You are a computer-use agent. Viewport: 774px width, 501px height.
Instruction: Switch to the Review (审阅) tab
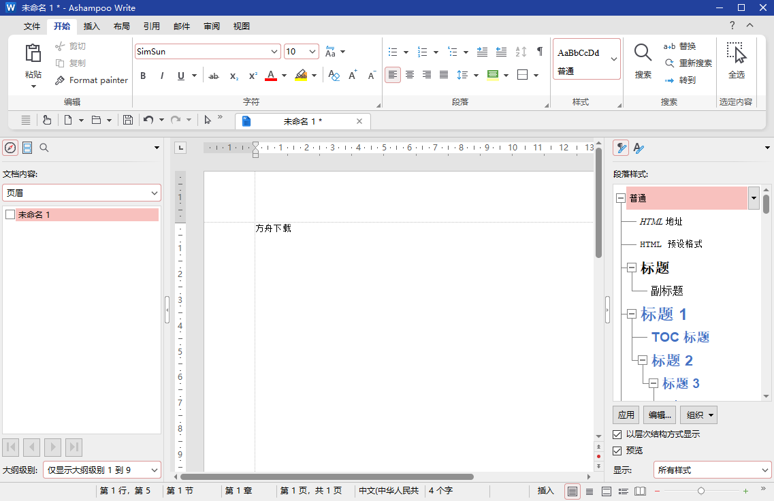pos(212,26)
